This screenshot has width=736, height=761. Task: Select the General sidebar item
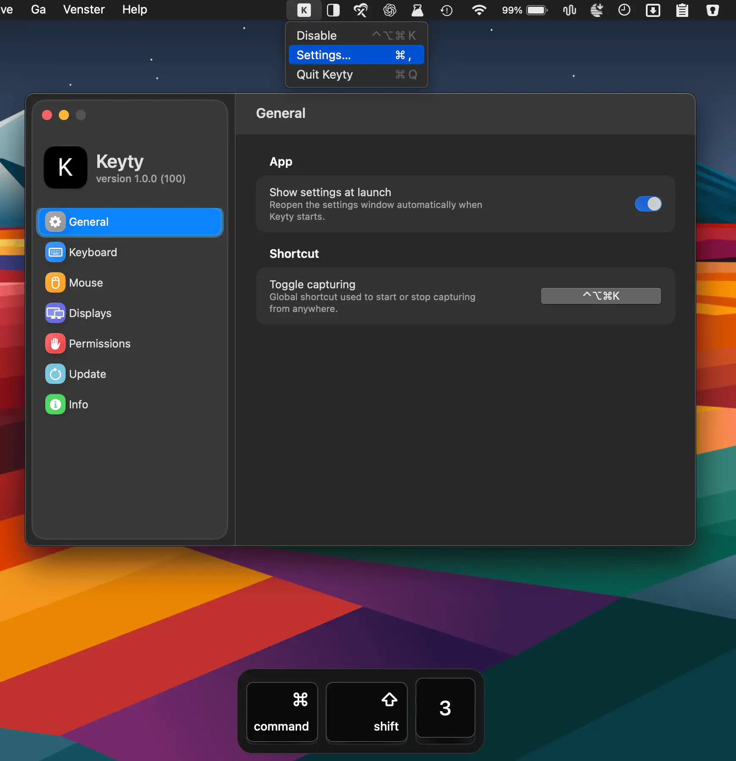tap(130, 222)
